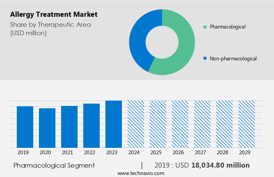Open the www.technavio.com link
Screen dimensions: 274x177
[x=141, y=173]
